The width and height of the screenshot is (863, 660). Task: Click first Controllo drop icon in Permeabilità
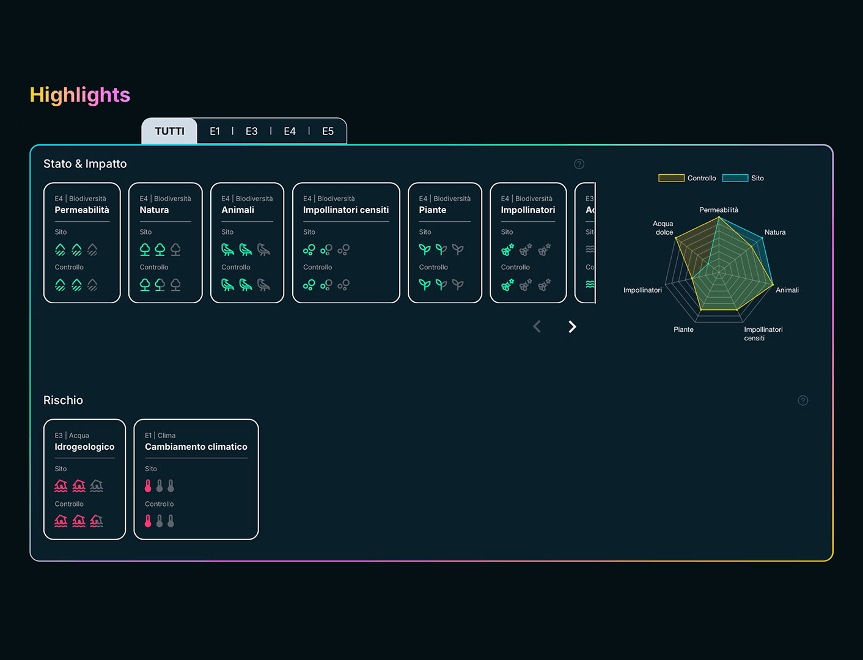click(60, 285)
